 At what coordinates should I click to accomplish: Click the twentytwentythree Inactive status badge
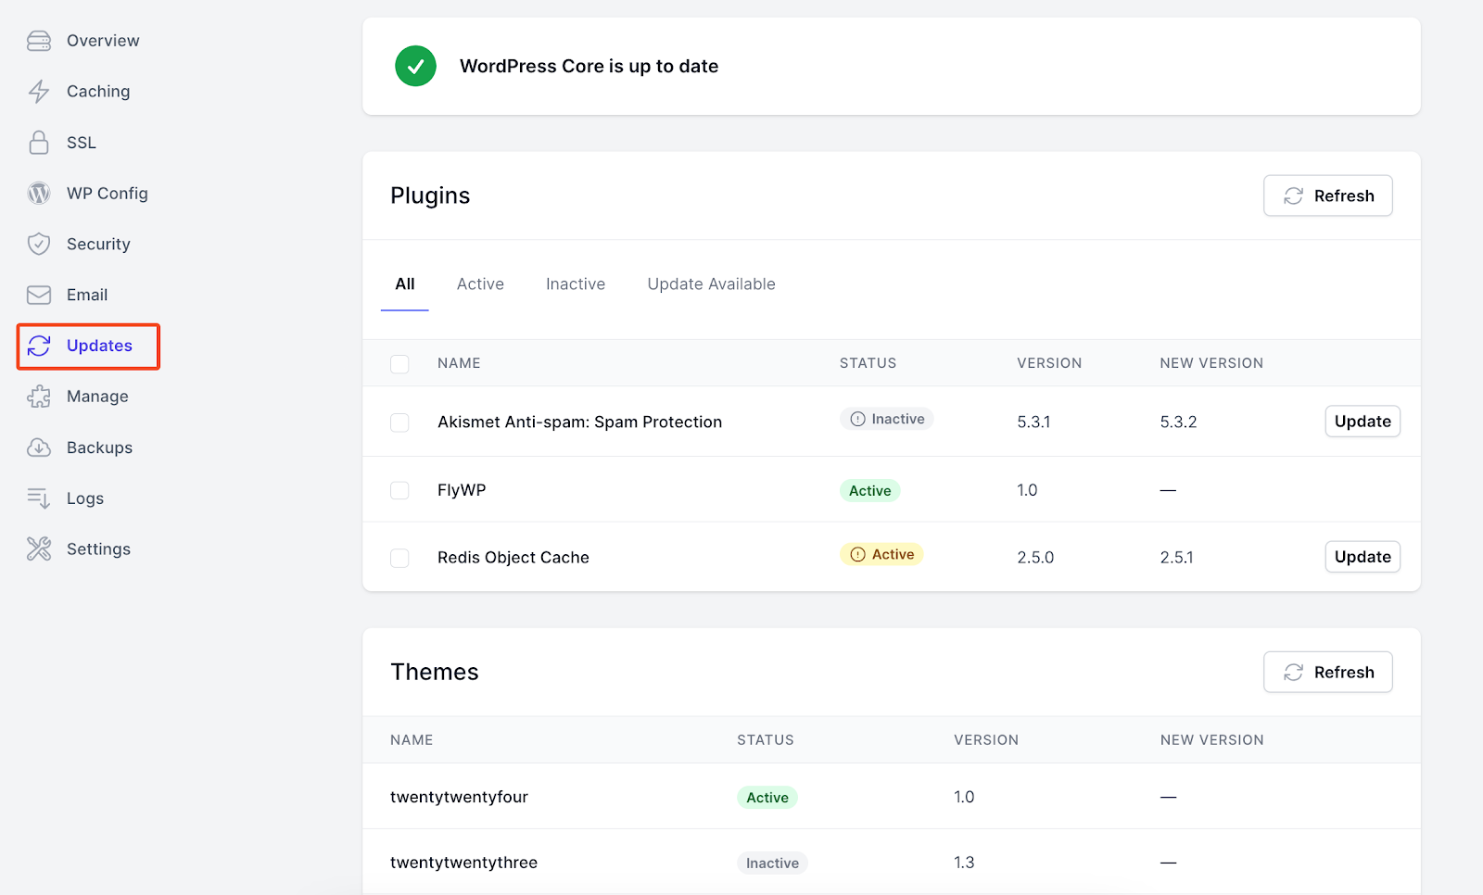point(772,863)
